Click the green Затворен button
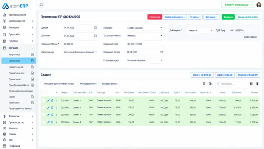The image size is (264, 149). tap(228, 17)
